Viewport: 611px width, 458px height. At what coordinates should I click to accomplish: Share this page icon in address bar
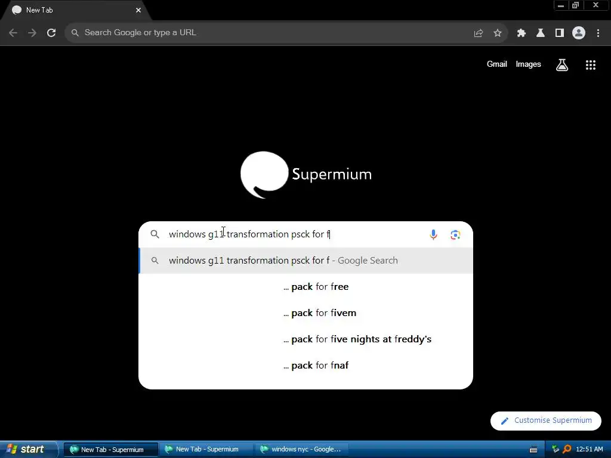pos(479,33)
